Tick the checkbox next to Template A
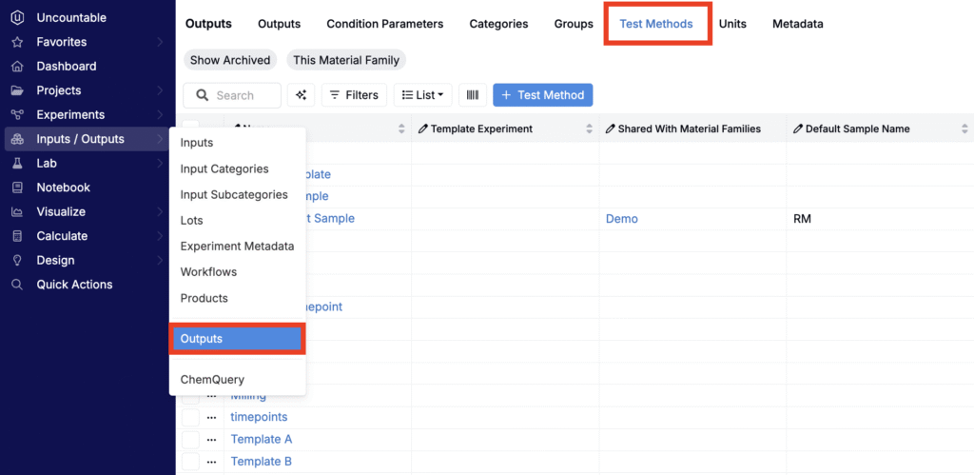974x475 pixels. tap(190, 440)
